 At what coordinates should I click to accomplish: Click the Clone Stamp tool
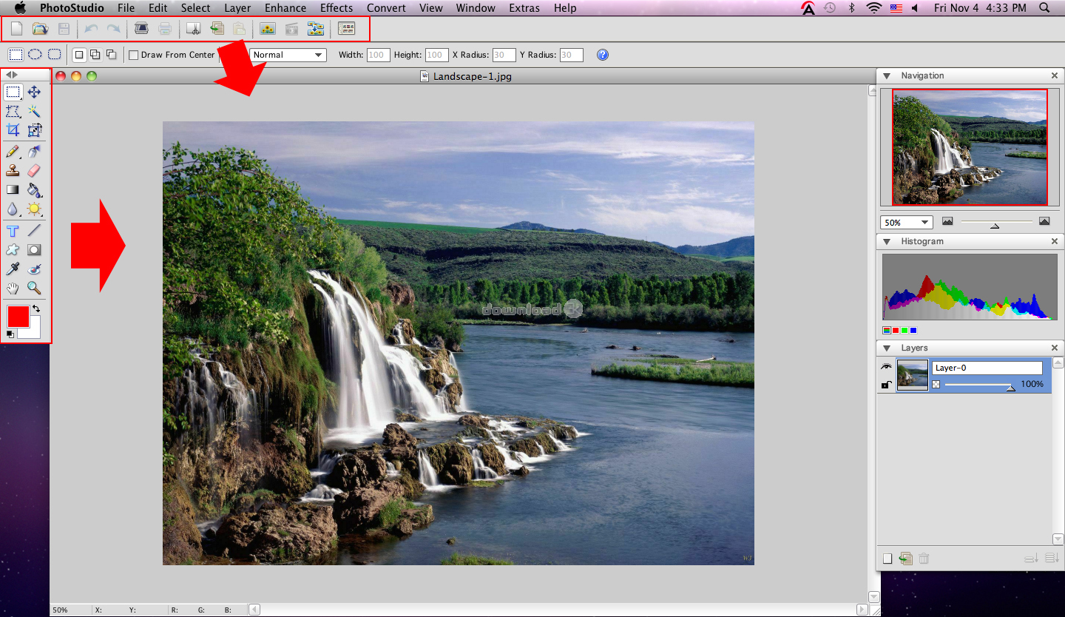(x=13, y=170)
